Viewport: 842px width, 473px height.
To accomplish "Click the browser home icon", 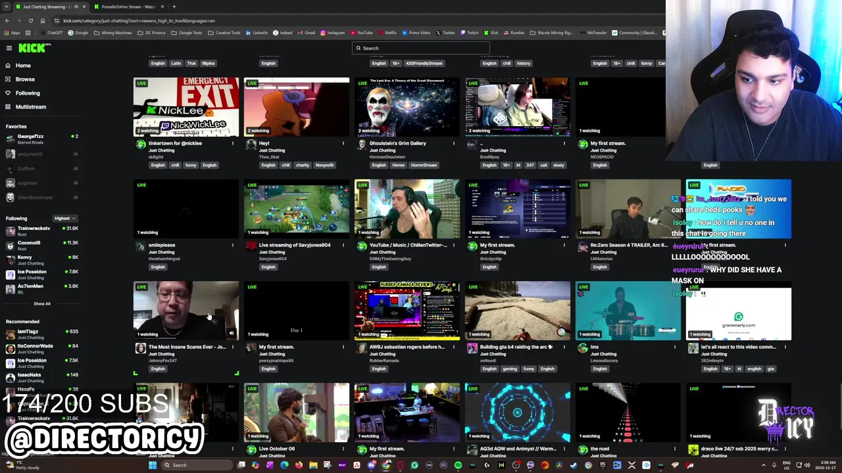I will (x=43, y=20).
